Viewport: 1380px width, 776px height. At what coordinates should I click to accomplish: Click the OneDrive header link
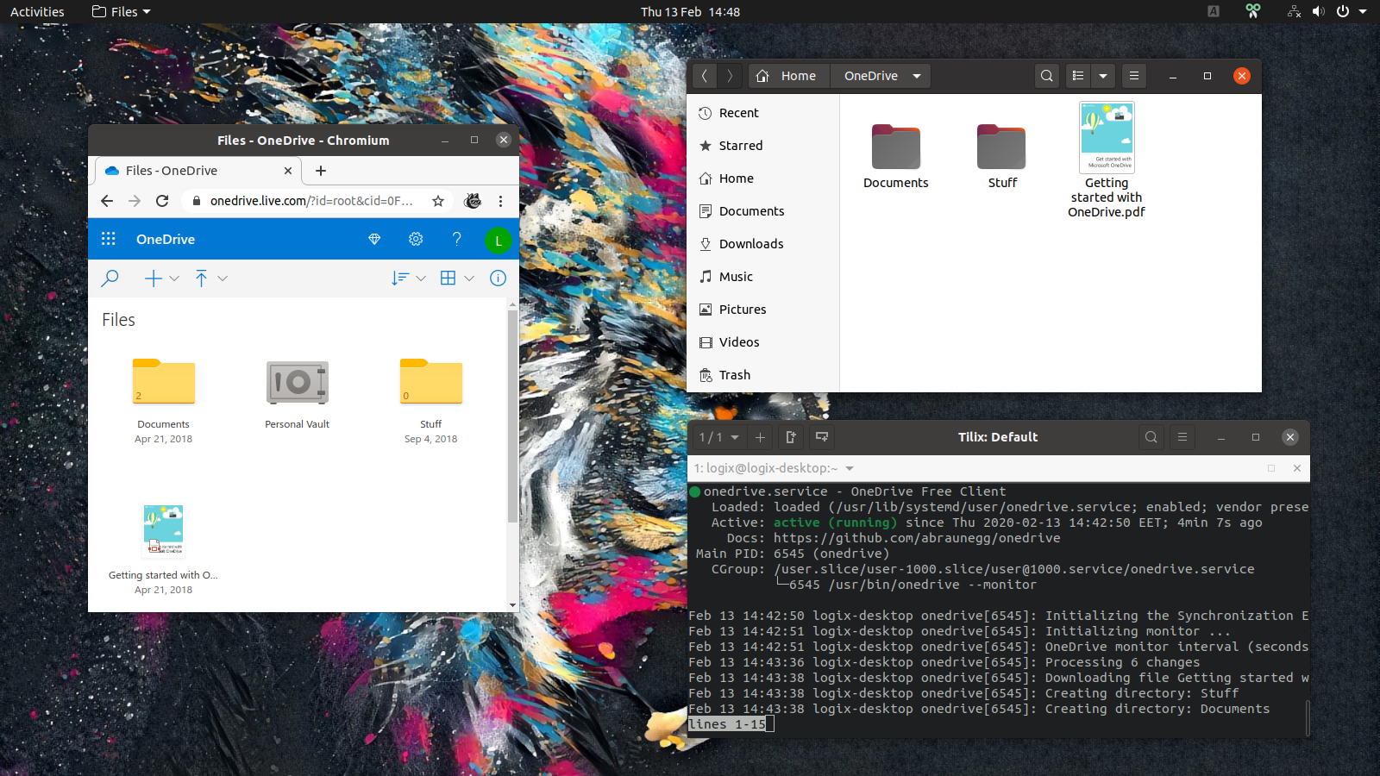166,239
